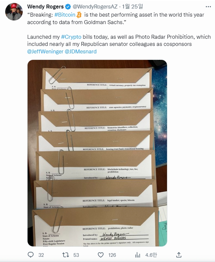Click Wendy Rogers profile avatar
This screenshot has height=262, width=215.
(14, 11)
